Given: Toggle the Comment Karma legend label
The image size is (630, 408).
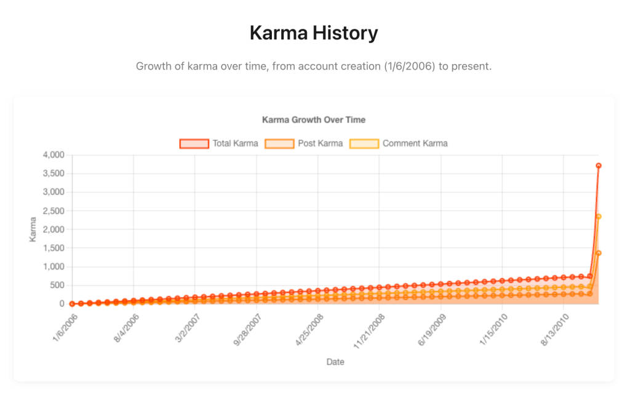Looking at the screenshot, I should coord(415,143).
